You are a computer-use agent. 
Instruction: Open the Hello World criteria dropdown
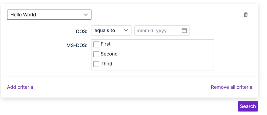49,15
